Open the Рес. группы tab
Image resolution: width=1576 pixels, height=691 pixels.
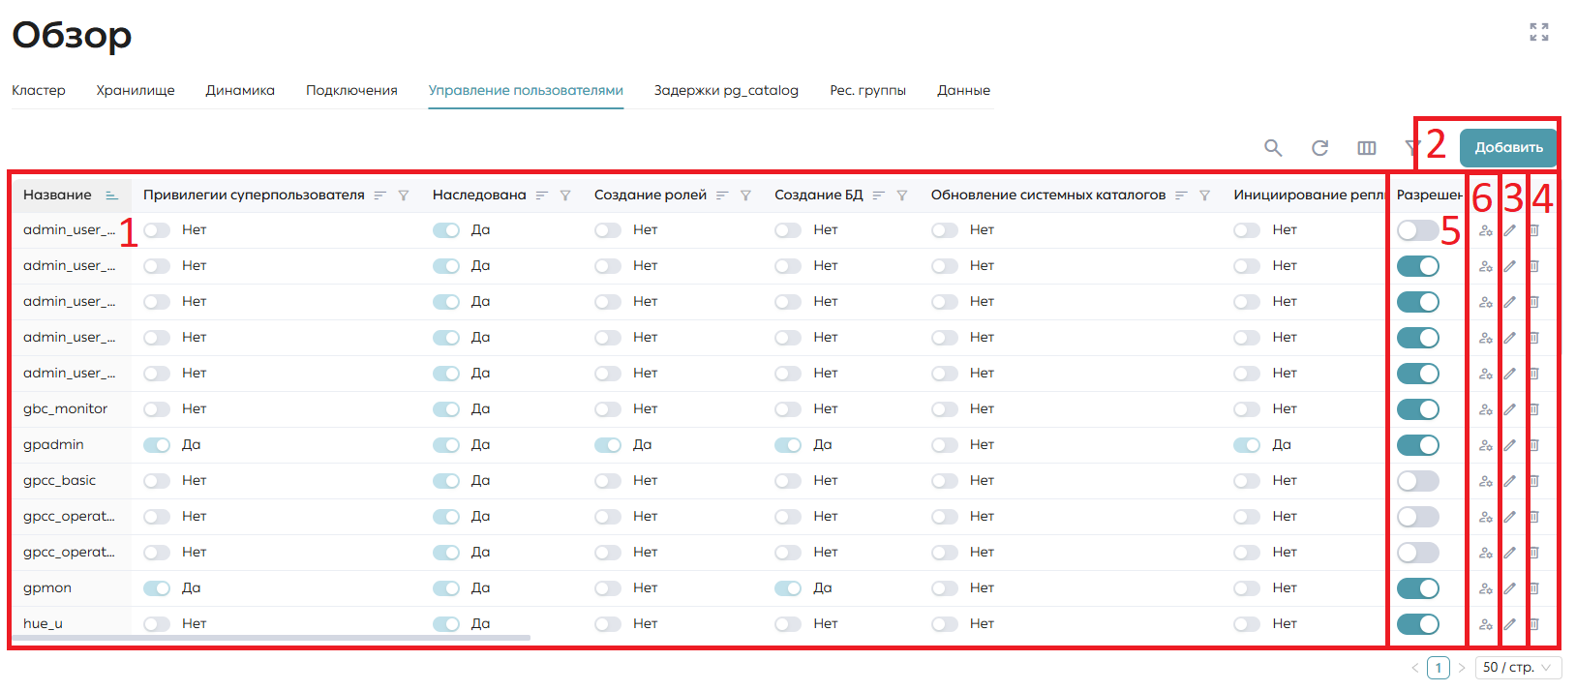(x=867, y=90)
